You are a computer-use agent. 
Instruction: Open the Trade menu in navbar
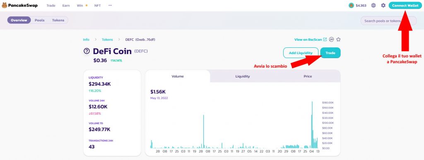tap(51, 5)
